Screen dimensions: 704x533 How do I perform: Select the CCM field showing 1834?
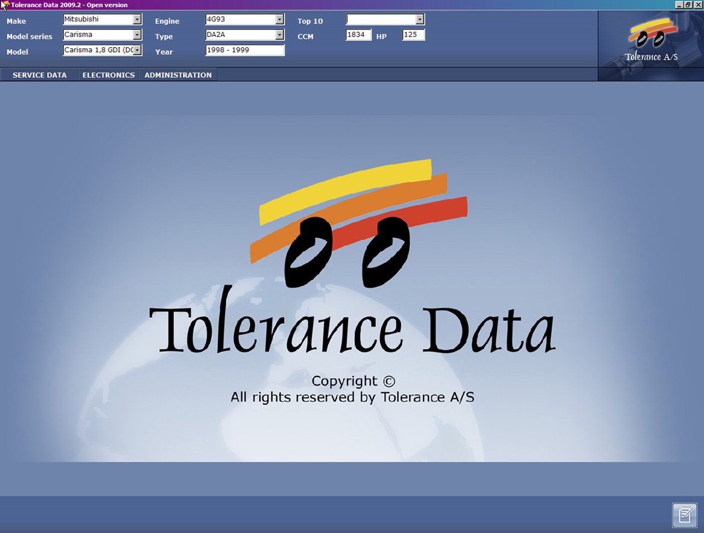coord(358,35)
